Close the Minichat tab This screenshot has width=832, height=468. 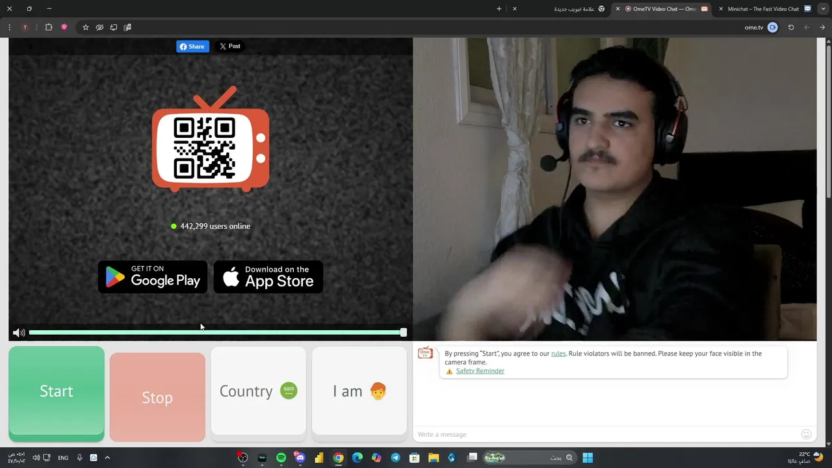pyautogui.click(x=721, y=9)
